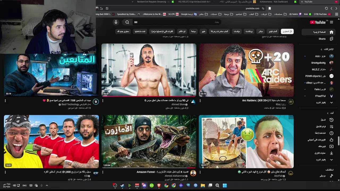Open Downloads (عمليات التنزيل) item

click(319, 153)
